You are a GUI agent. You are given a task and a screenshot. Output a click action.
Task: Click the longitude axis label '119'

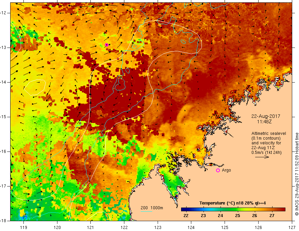(24, 227)
